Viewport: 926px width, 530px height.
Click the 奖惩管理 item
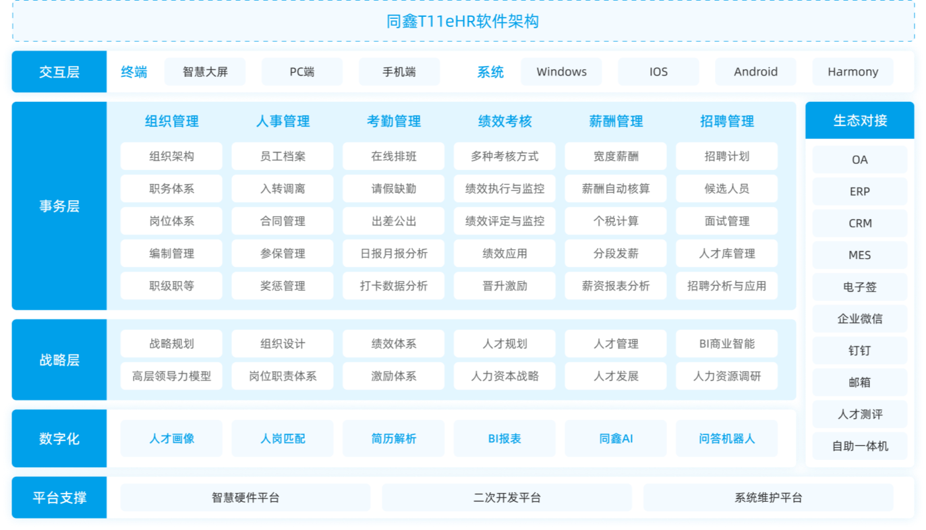click(283, 285)
